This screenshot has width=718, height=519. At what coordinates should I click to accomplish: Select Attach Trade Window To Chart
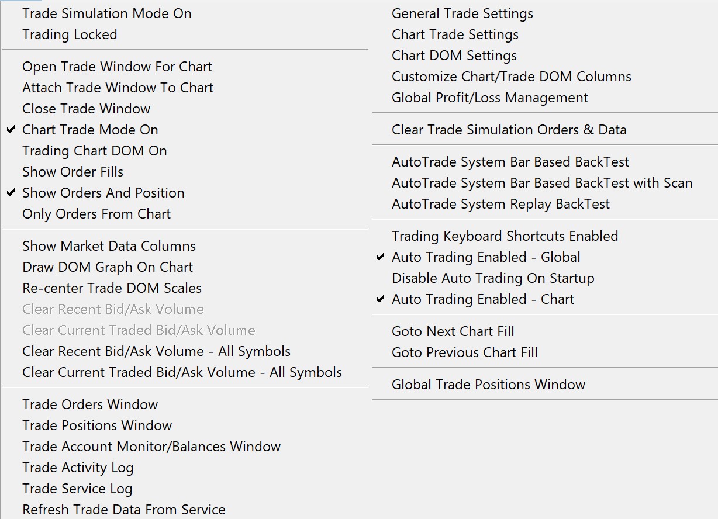(x=118, y=88)
